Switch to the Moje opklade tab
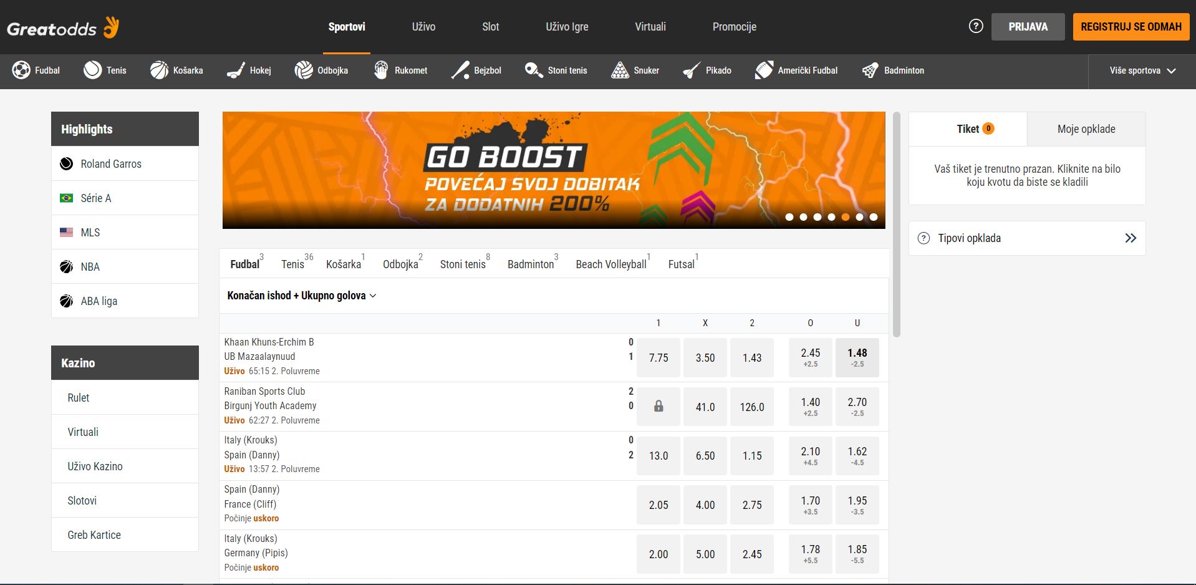 click(1086, 129)
